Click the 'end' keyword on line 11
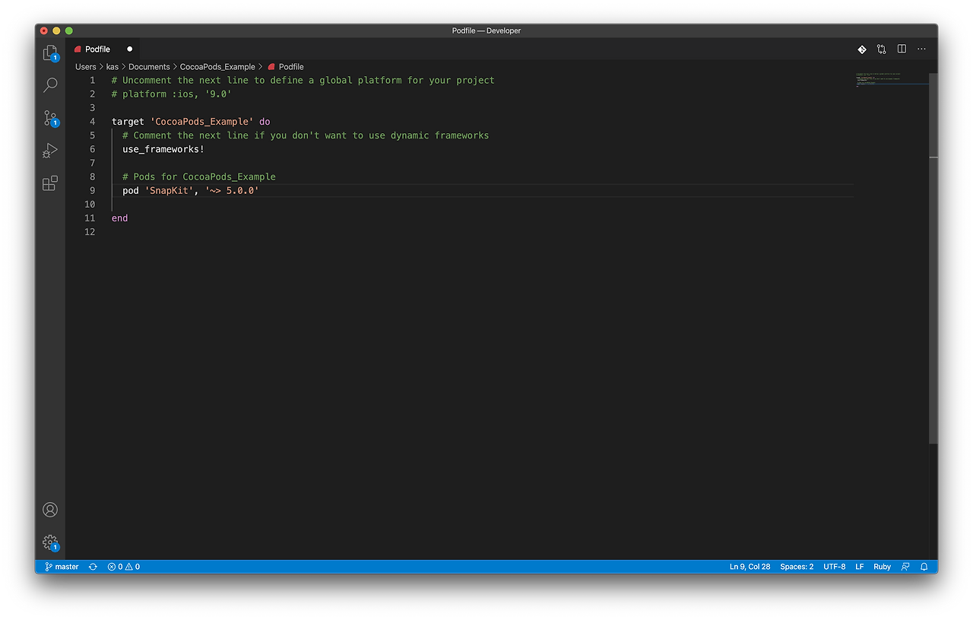Screen dimensions: 973x620 click(120, 218)
